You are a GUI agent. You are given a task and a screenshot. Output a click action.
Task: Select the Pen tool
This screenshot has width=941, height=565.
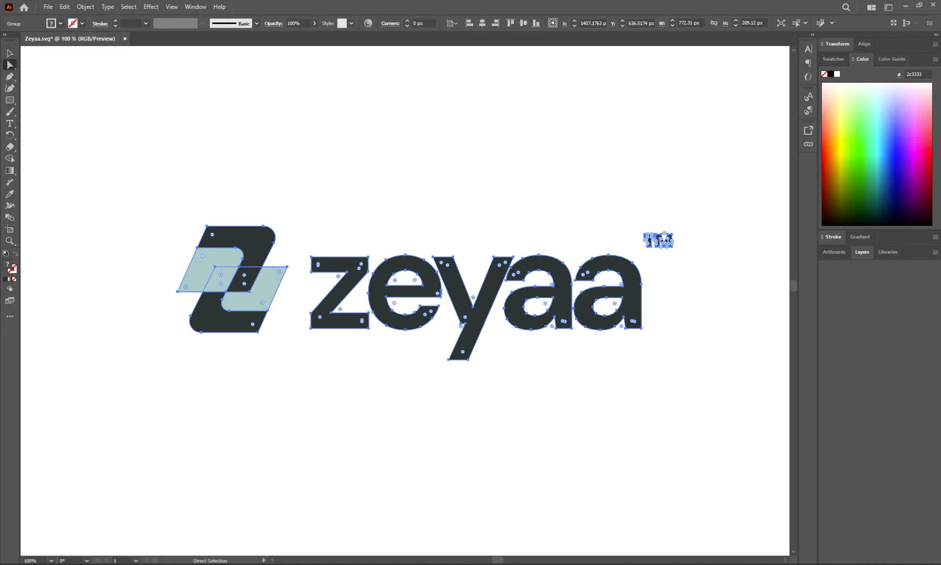(9, 77)
